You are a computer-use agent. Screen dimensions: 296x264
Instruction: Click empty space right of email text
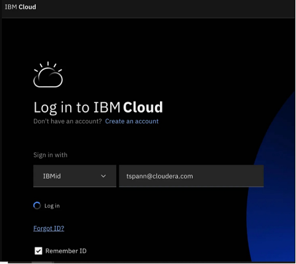[228, 176]
